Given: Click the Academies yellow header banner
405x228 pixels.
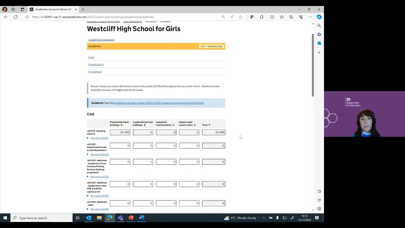Looking at the screenshot, I should (x=156, y=46).
